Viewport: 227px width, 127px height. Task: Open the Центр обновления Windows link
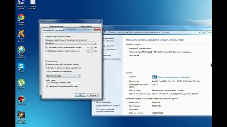pos(108,105)
